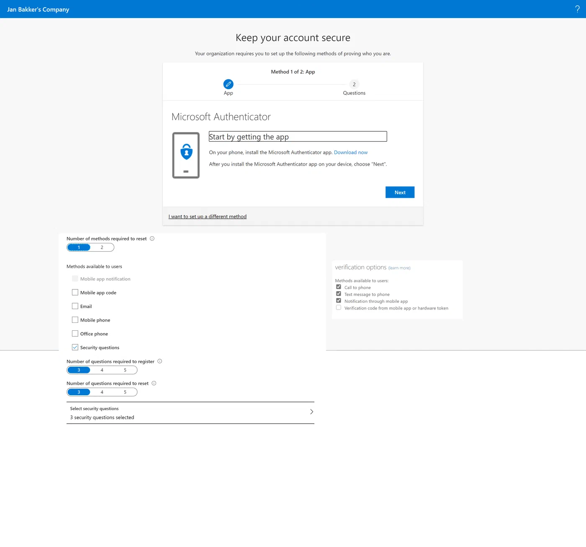Set questions required to reset to 5

(x=125, y=392)
